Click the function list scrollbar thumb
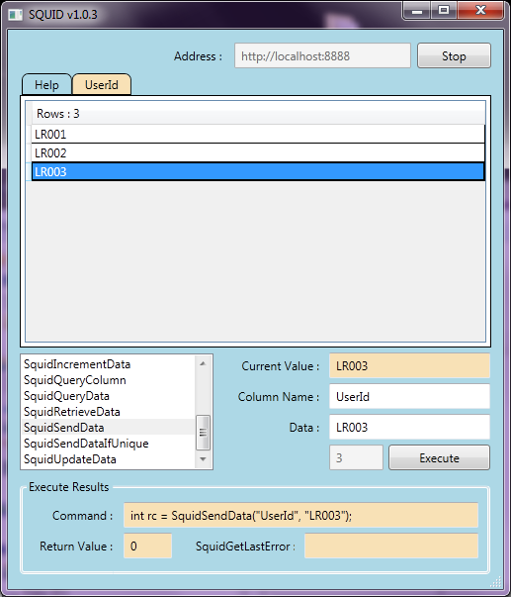This screenshot has height=597, width=511. [x=203, y=433]
